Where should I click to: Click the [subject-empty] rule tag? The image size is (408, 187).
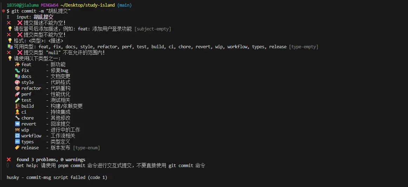tap(153, 29)
